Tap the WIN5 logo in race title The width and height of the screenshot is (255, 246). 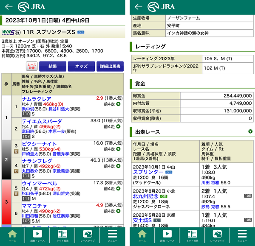[8, 32]
